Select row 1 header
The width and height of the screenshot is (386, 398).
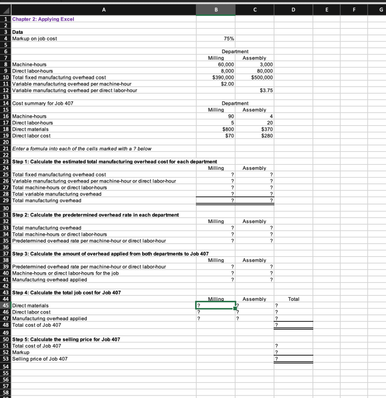[x=5, y=19]
